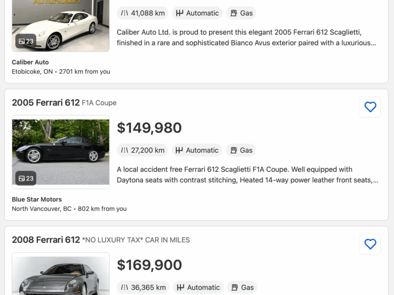Open the 2005 Ferrari 612 F1A Coupe title

(x=64, y=103)
